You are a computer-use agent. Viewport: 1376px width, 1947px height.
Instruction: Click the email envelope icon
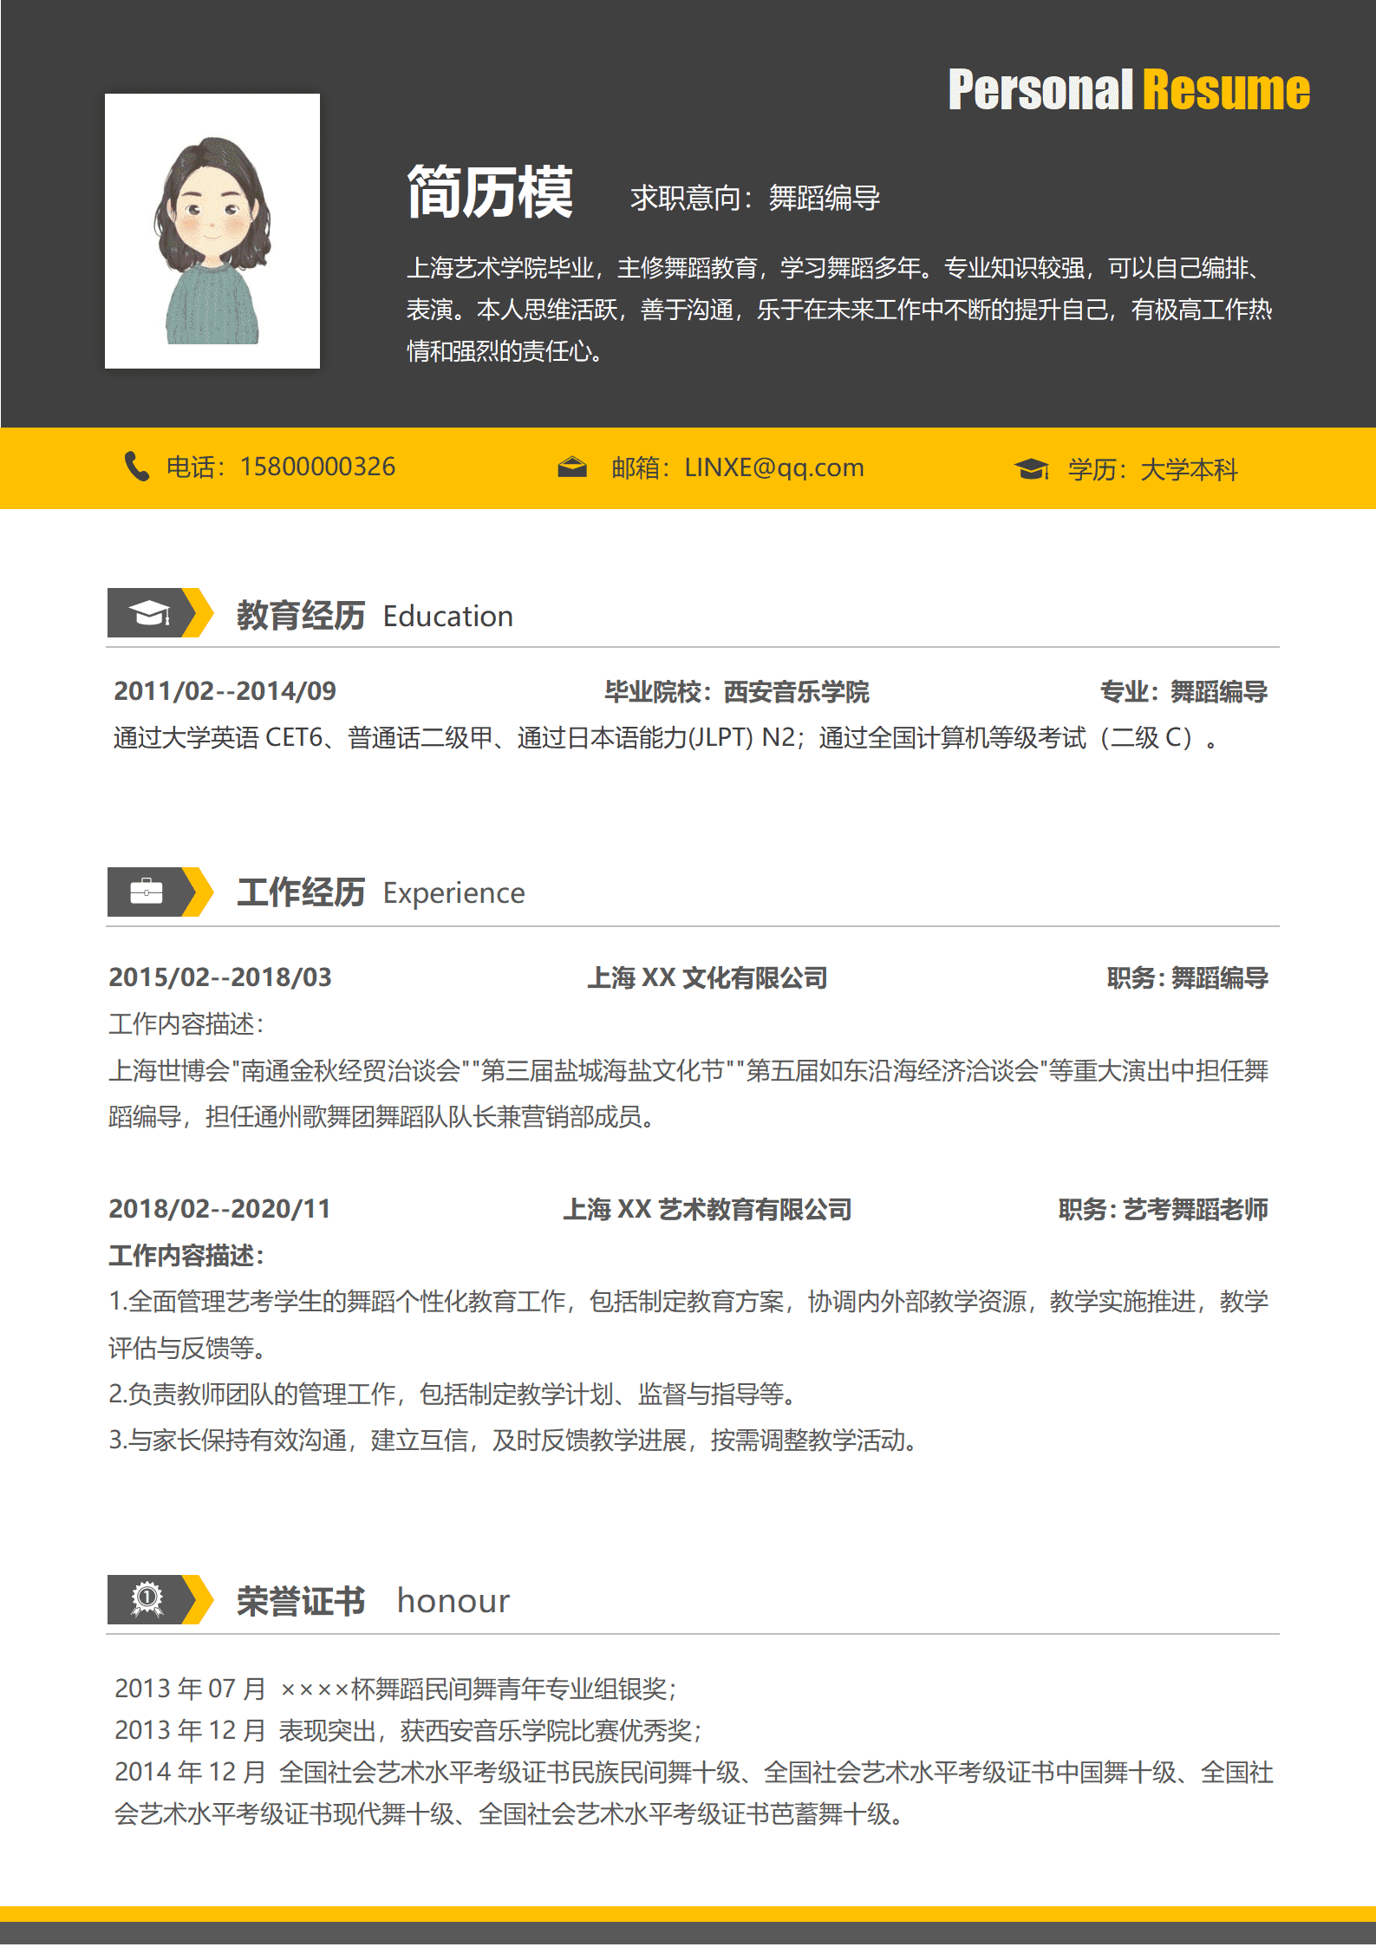tap(572, 467)
